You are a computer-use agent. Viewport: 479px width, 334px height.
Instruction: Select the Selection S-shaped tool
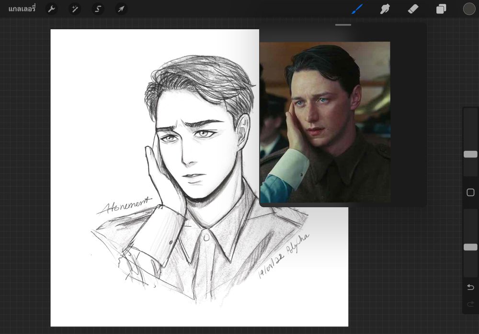point(98,9)
